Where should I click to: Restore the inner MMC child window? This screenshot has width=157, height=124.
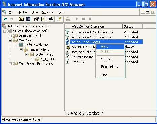click(147, 12)
